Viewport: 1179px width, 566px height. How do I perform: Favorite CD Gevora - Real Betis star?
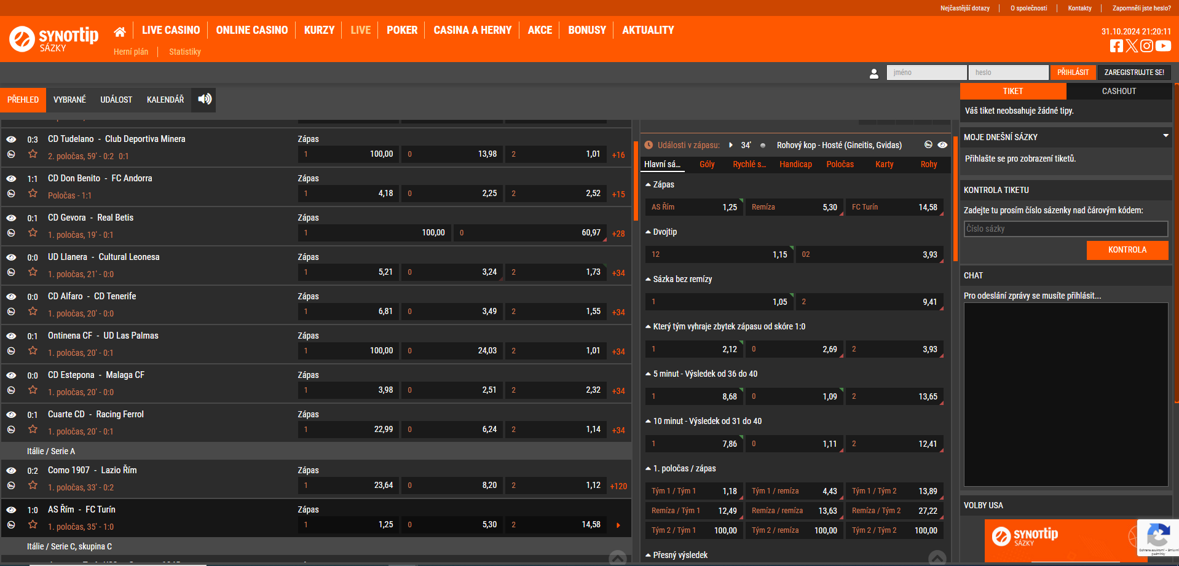point(33,233)
